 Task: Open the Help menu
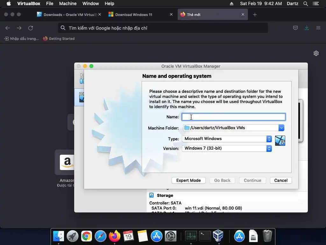pos(110,4)
